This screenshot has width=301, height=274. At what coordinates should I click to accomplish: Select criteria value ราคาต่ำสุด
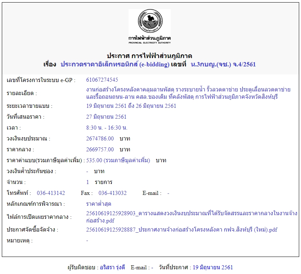98,204
